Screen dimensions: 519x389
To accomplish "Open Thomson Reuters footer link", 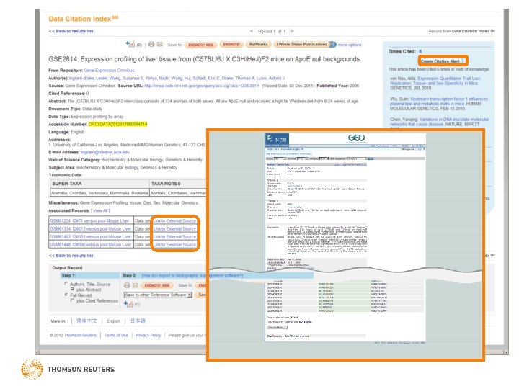I will tap(80, 336).
